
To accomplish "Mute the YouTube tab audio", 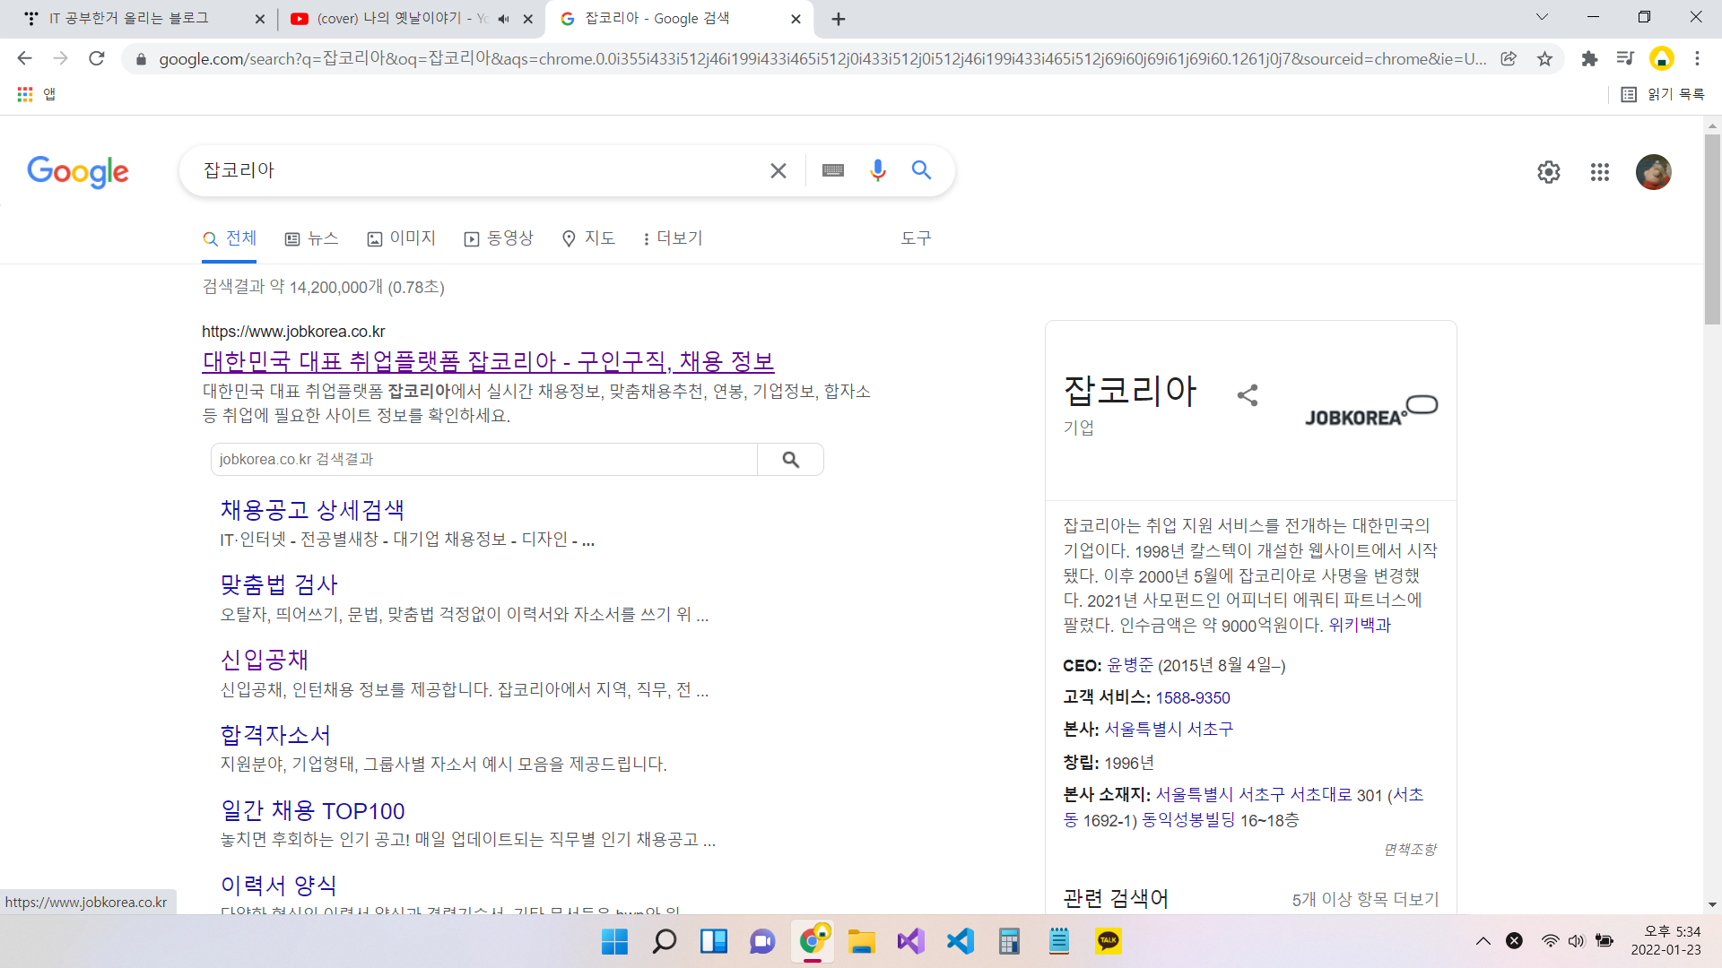I will click(x=504, y=19).
